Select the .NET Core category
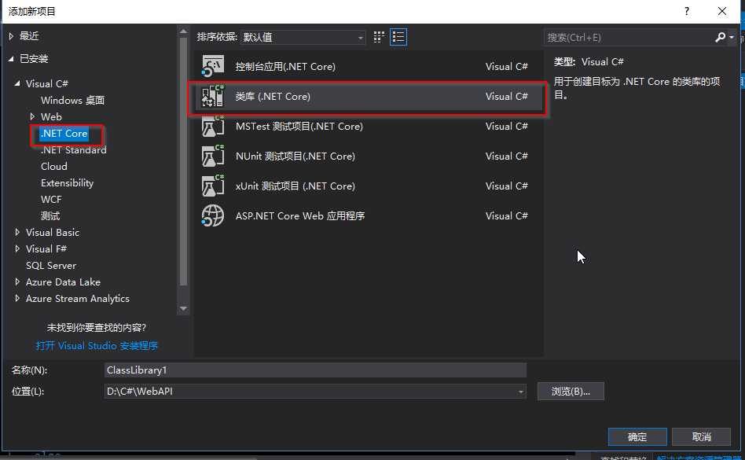Viewport: 745px width, 460px height. (64, 134)
